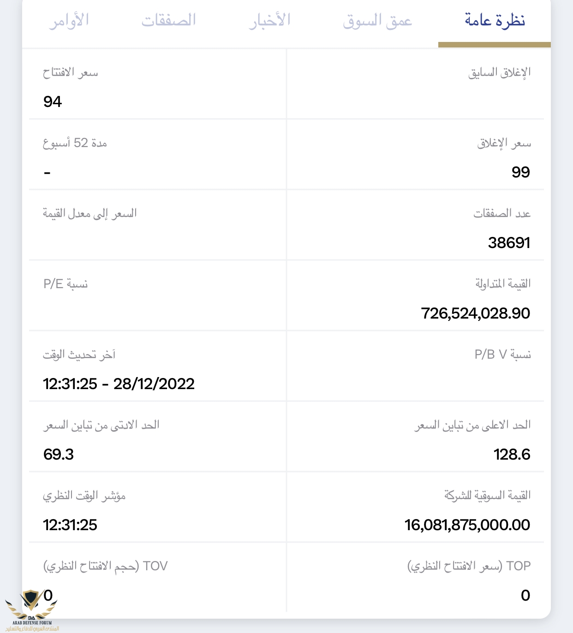Click the number of trades value 38691
Viewport: 573px width, 633px height.
point(509,243)
